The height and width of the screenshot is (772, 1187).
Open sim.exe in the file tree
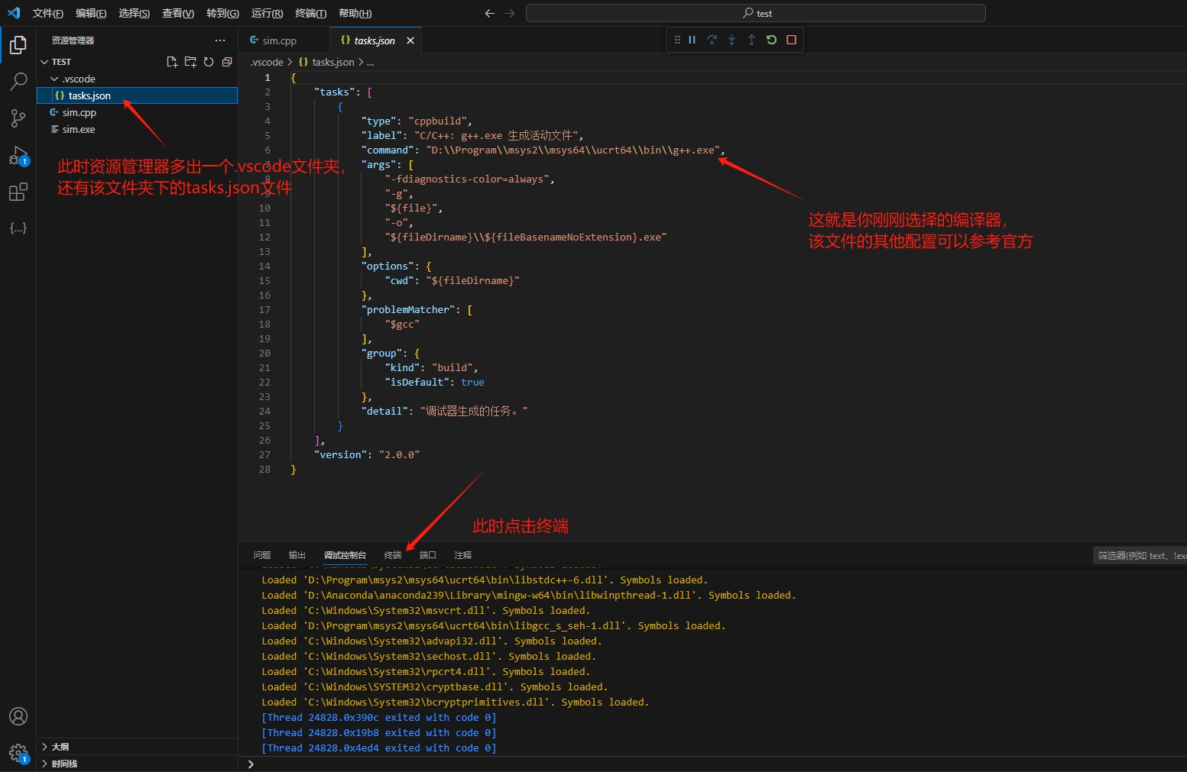click(x=79, y=130)
